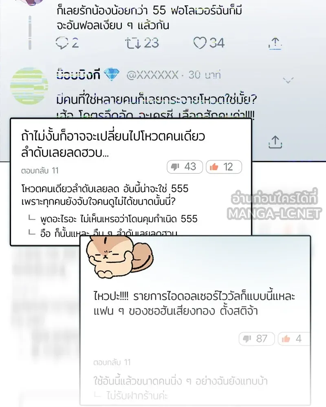Click the nested reply mentioning คุมกำเนิด 555
Screen dimensions: 326x407
(x=119, y=219)
